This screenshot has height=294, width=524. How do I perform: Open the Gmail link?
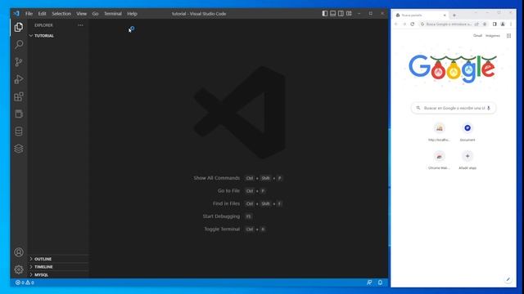click(x=477, y=36)
